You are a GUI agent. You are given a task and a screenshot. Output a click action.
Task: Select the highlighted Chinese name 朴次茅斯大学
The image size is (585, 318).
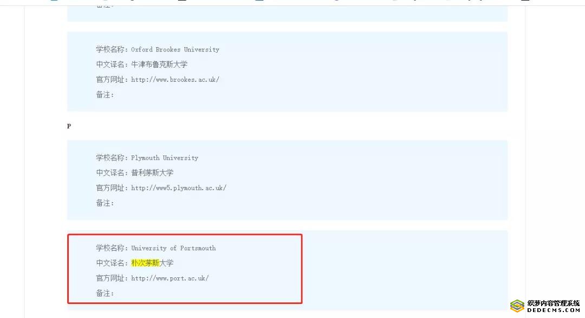tap(152, 263)
